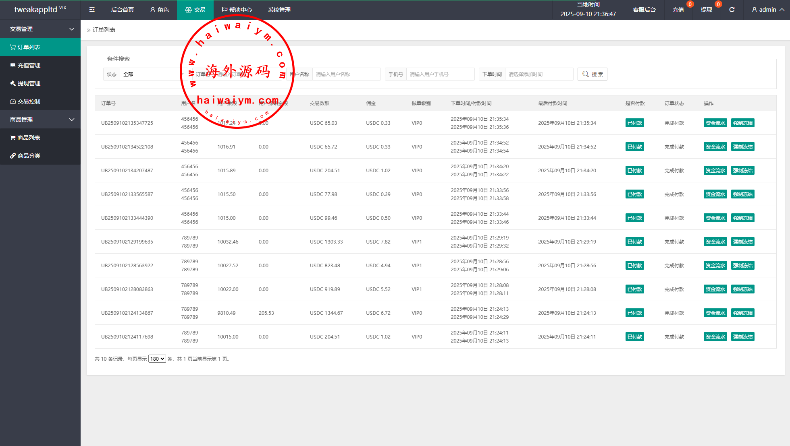The width and height of the screenshot is (790, 446).
Task: Open the 订单列表 sidebar item
Action: point(29,47)
